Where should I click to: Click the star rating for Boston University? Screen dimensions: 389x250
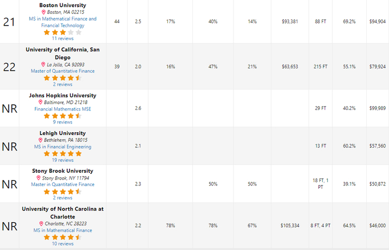pos(62,32)
